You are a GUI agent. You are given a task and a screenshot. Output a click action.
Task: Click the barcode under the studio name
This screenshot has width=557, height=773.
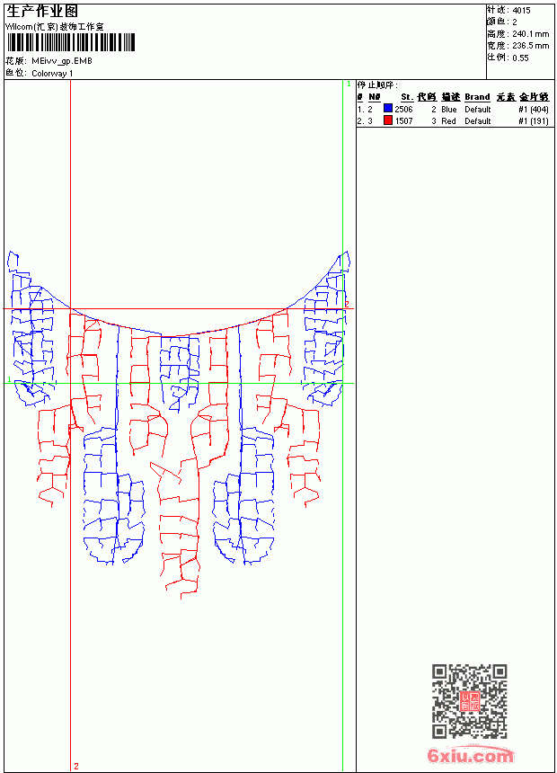[70, 42]
